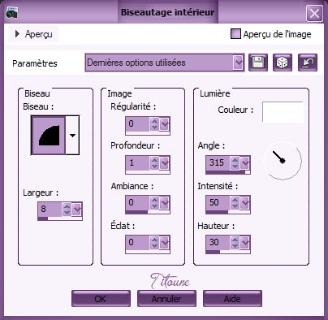Click OK to apply the bevel
Viewport: 328px width, 320px height.
pos(101,299)
